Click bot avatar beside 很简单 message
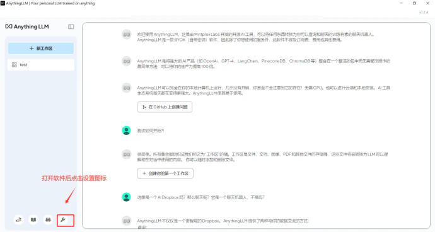The image size is (435, 232). (127, 154)
